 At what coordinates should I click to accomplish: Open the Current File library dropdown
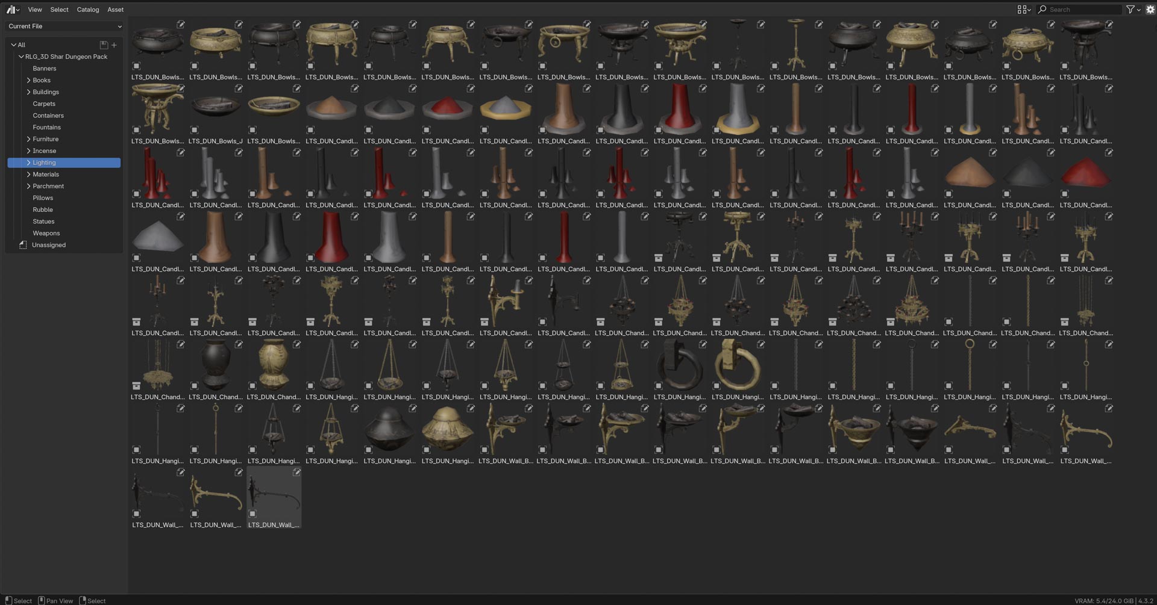64,26
